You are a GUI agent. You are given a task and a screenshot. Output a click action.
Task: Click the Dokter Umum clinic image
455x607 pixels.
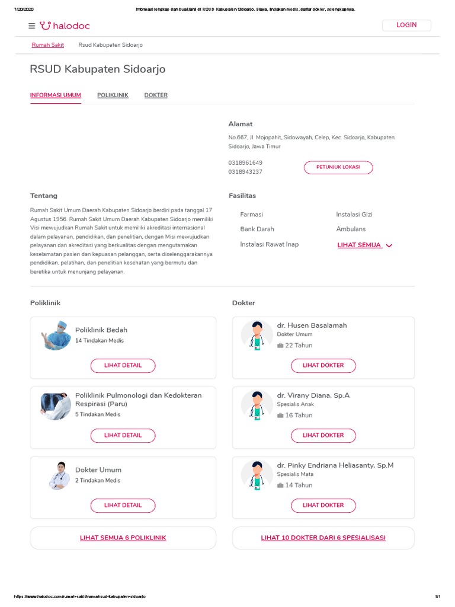point(59,475)
